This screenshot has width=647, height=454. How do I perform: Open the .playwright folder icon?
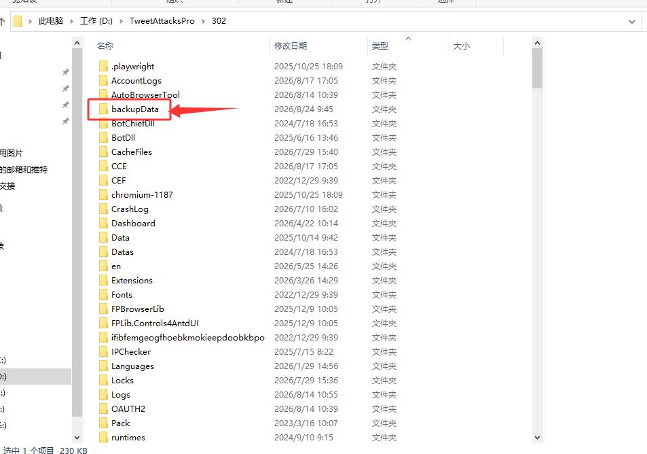103,66
